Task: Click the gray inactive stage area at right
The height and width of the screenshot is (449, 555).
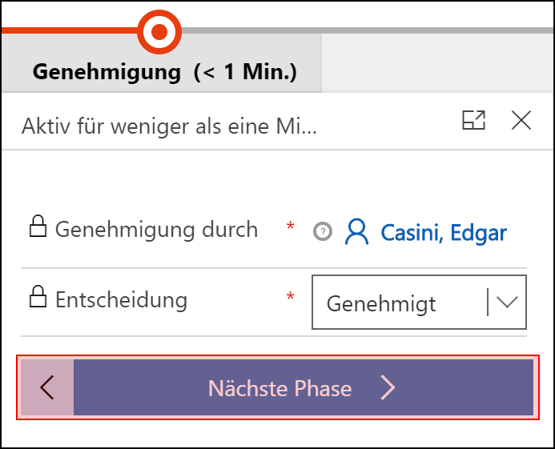Action: [x=437, y=64]
